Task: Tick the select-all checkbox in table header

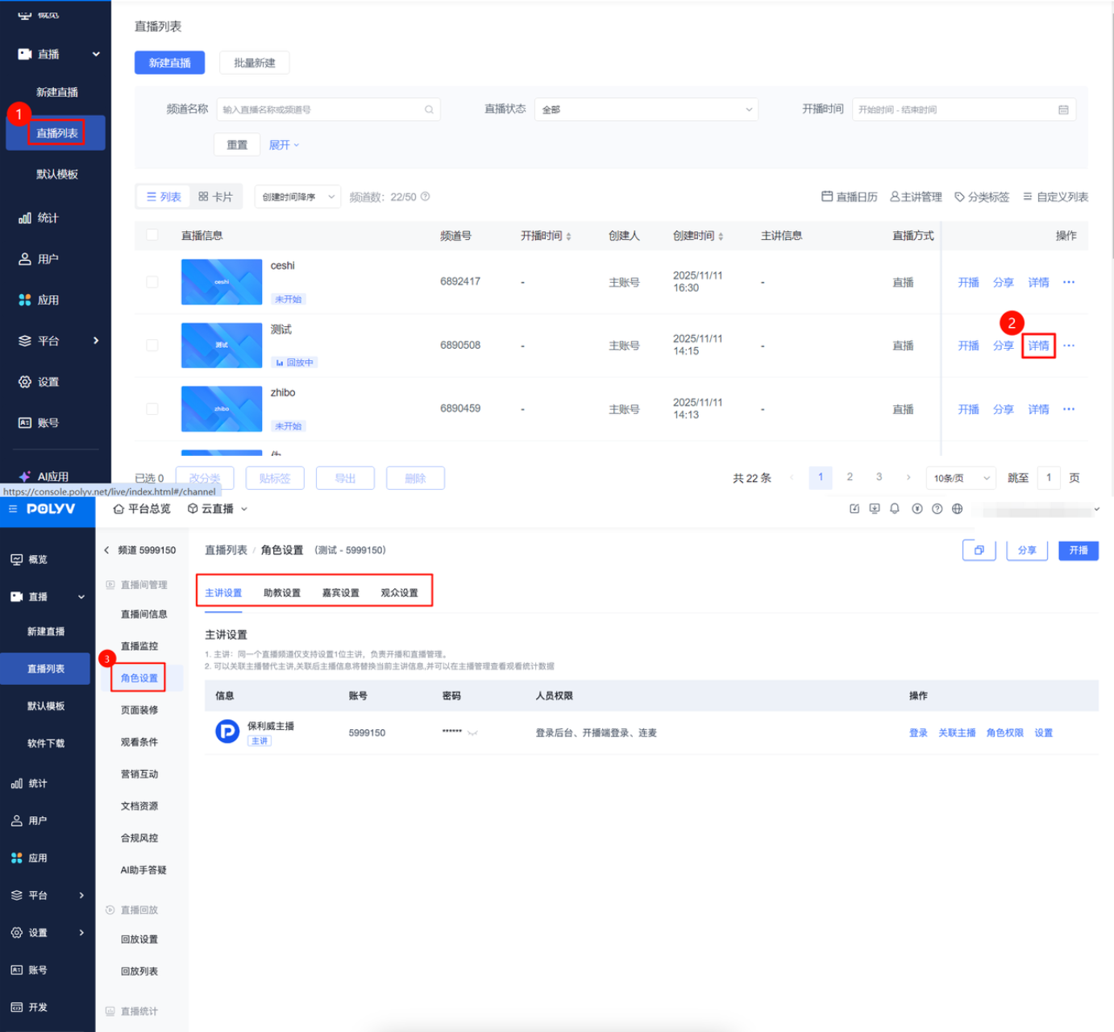Action: pyautogui.click(x=152, y=235)
